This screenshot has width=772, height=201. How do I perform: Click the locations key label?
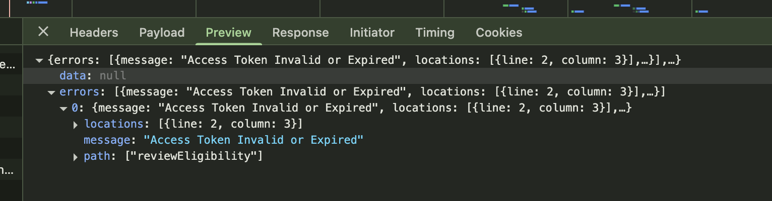coord(114,124)
